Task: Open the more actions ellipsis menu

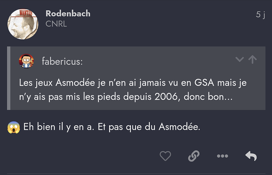Action: [x=222, y=156]
